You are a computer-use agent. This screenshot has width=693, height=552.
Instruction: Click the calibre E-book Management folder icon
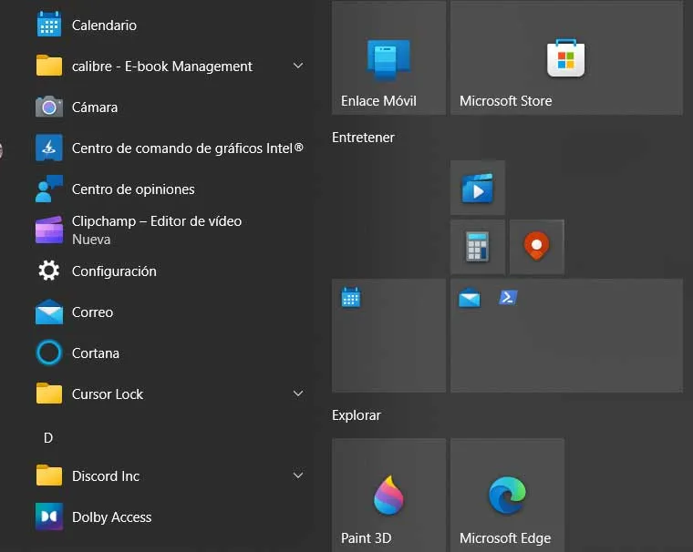[x=49, y=66]
